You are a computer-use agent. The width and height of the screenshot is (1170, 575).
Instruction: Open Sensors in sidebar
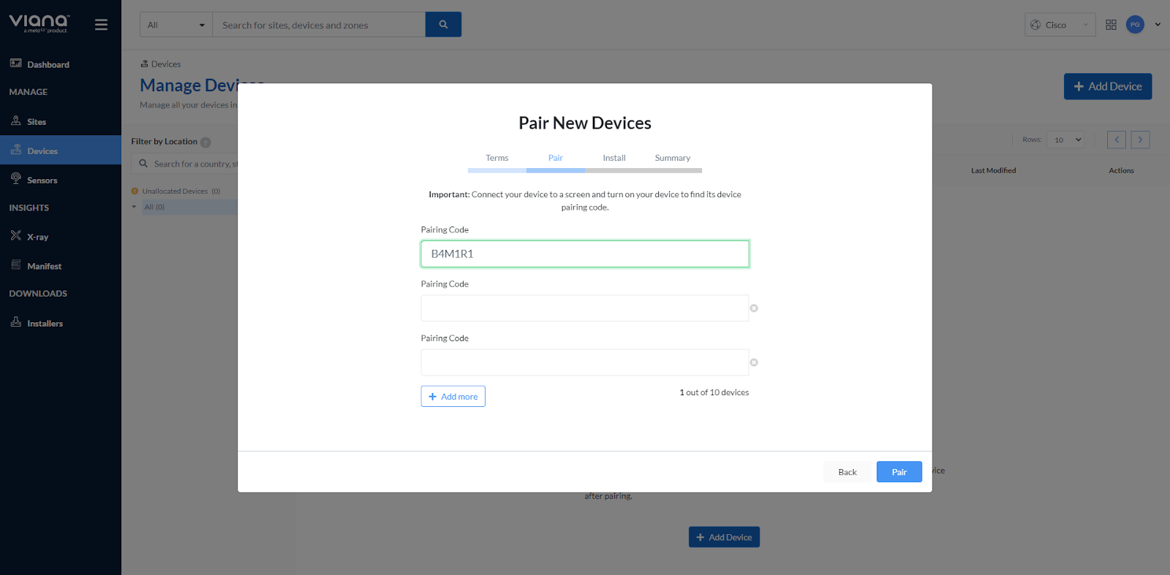[x=42, y=180]
